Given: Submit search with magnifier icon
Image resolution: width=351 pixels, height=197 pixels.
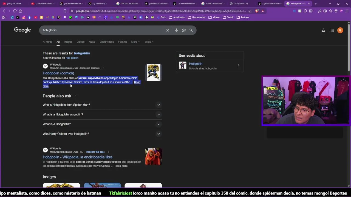Looking at the screenshot, I should coord(191,30).
